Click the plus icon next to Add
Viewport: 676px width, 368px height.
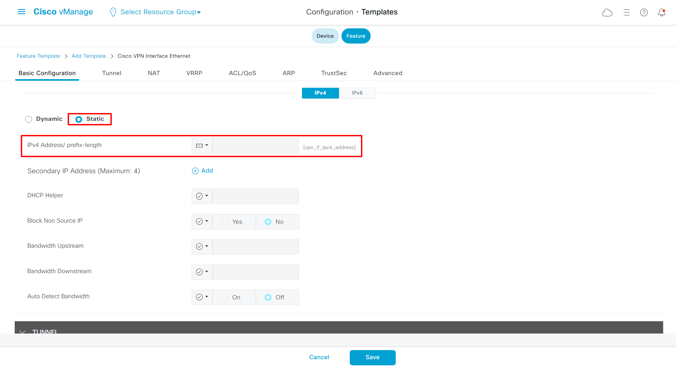pyautogui.click(x=195, y=171)
